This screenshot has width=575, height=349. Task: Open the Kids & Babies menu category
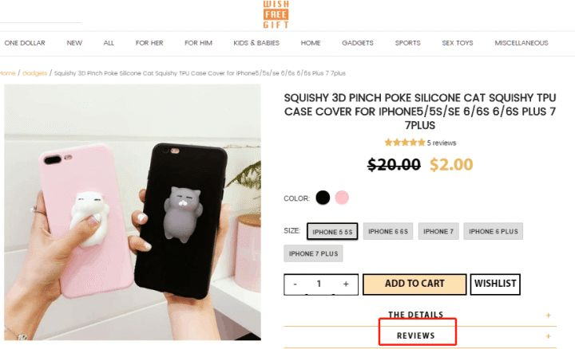click(x=256, y=43)
